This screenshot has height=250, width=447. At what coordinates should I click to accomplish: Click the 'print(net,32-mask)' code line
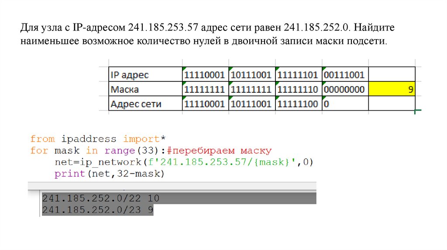110,173
